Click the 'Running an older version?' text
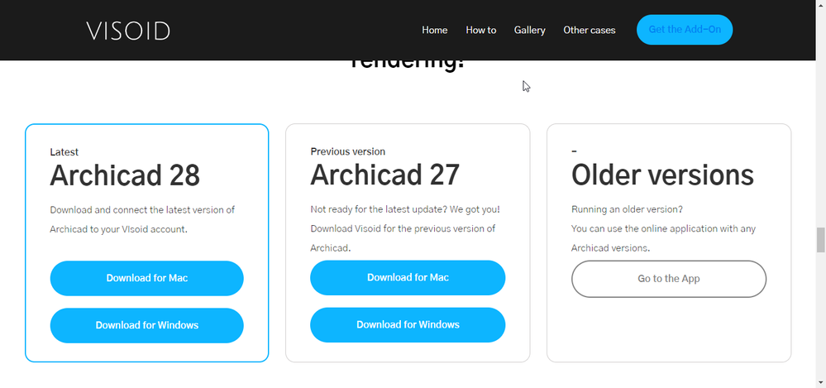The image size is (826, 388). 627,209
